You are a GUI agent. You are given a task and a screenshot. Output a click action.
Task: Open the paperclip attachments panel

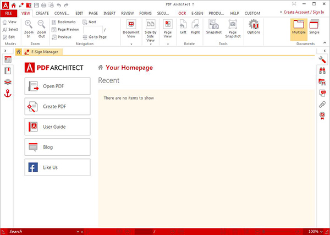pos(322,104)
